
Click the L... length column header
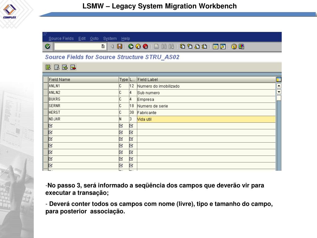pos(133,80)
